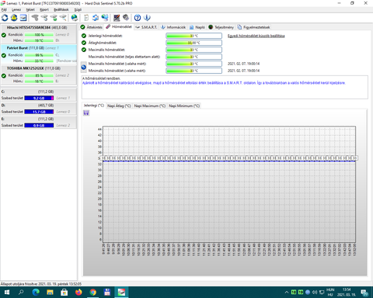Viewport: 373px width, 298px height.
Task: Click the Átlaghőmérséklet 33,00 °C bar
Action: tap(193, 43)
